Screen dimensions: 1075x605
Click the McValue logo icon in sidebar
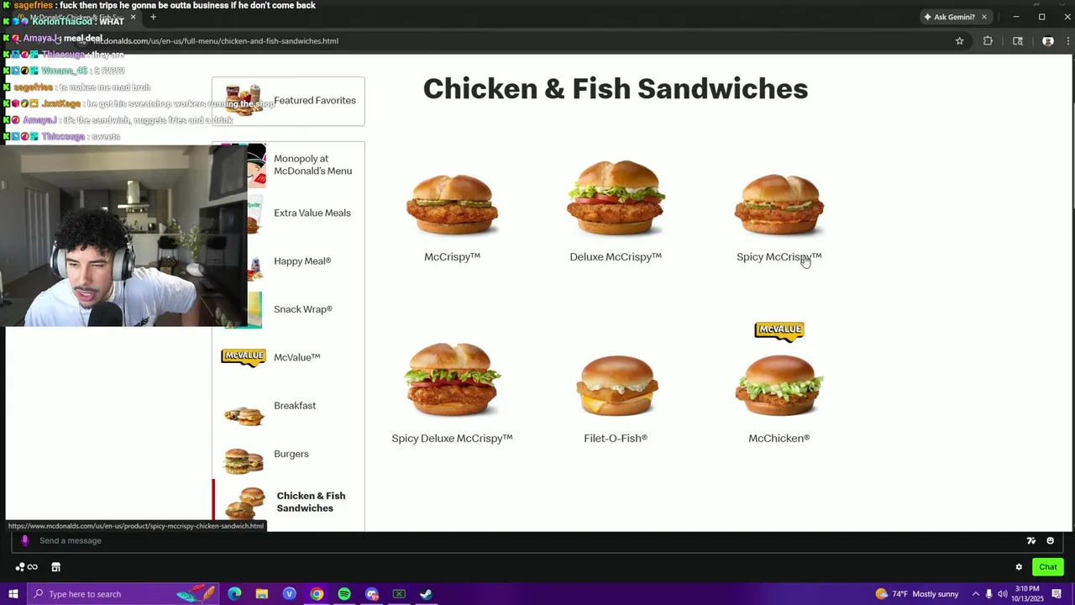[x=244, y=357]
